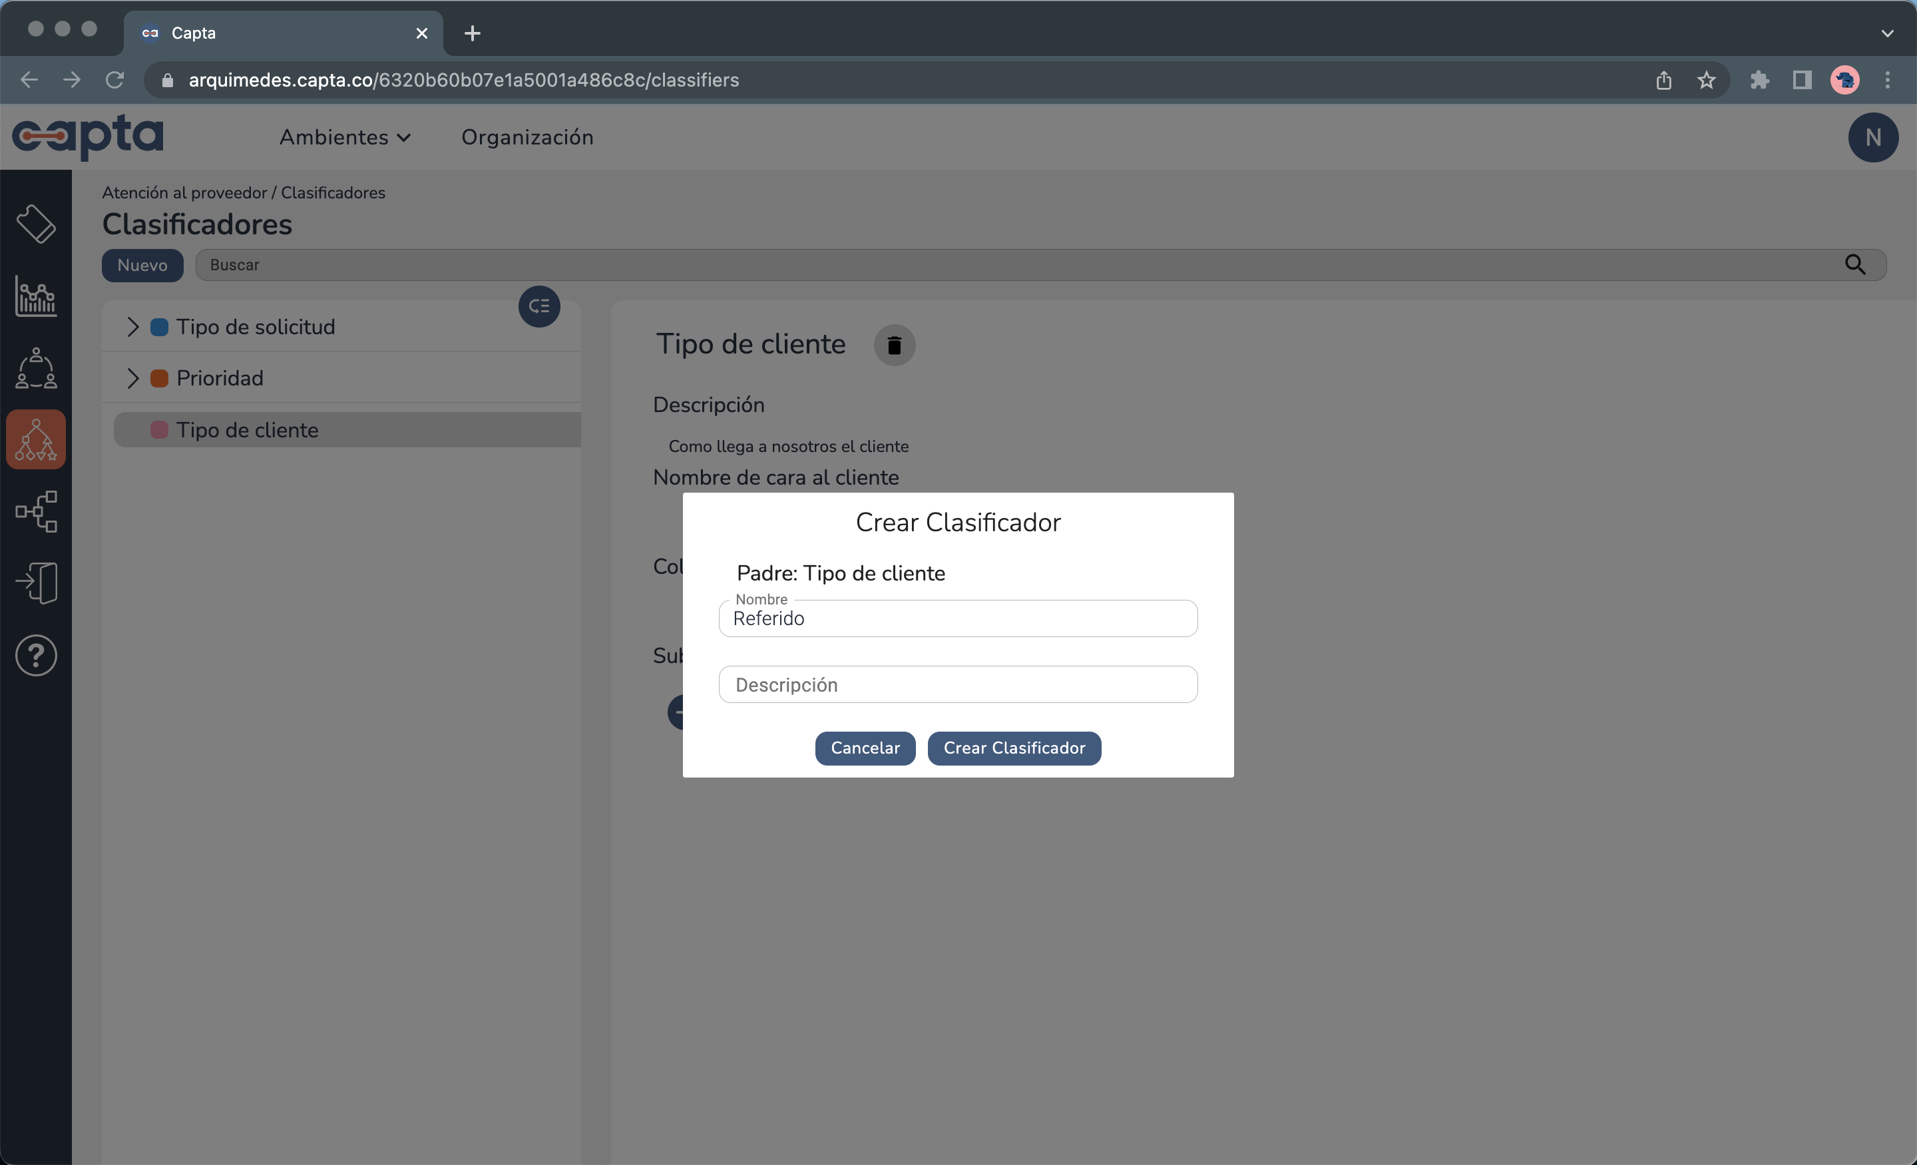Expand the Prioridad tree node
1917x1165 pixels.
pos(133,378)
